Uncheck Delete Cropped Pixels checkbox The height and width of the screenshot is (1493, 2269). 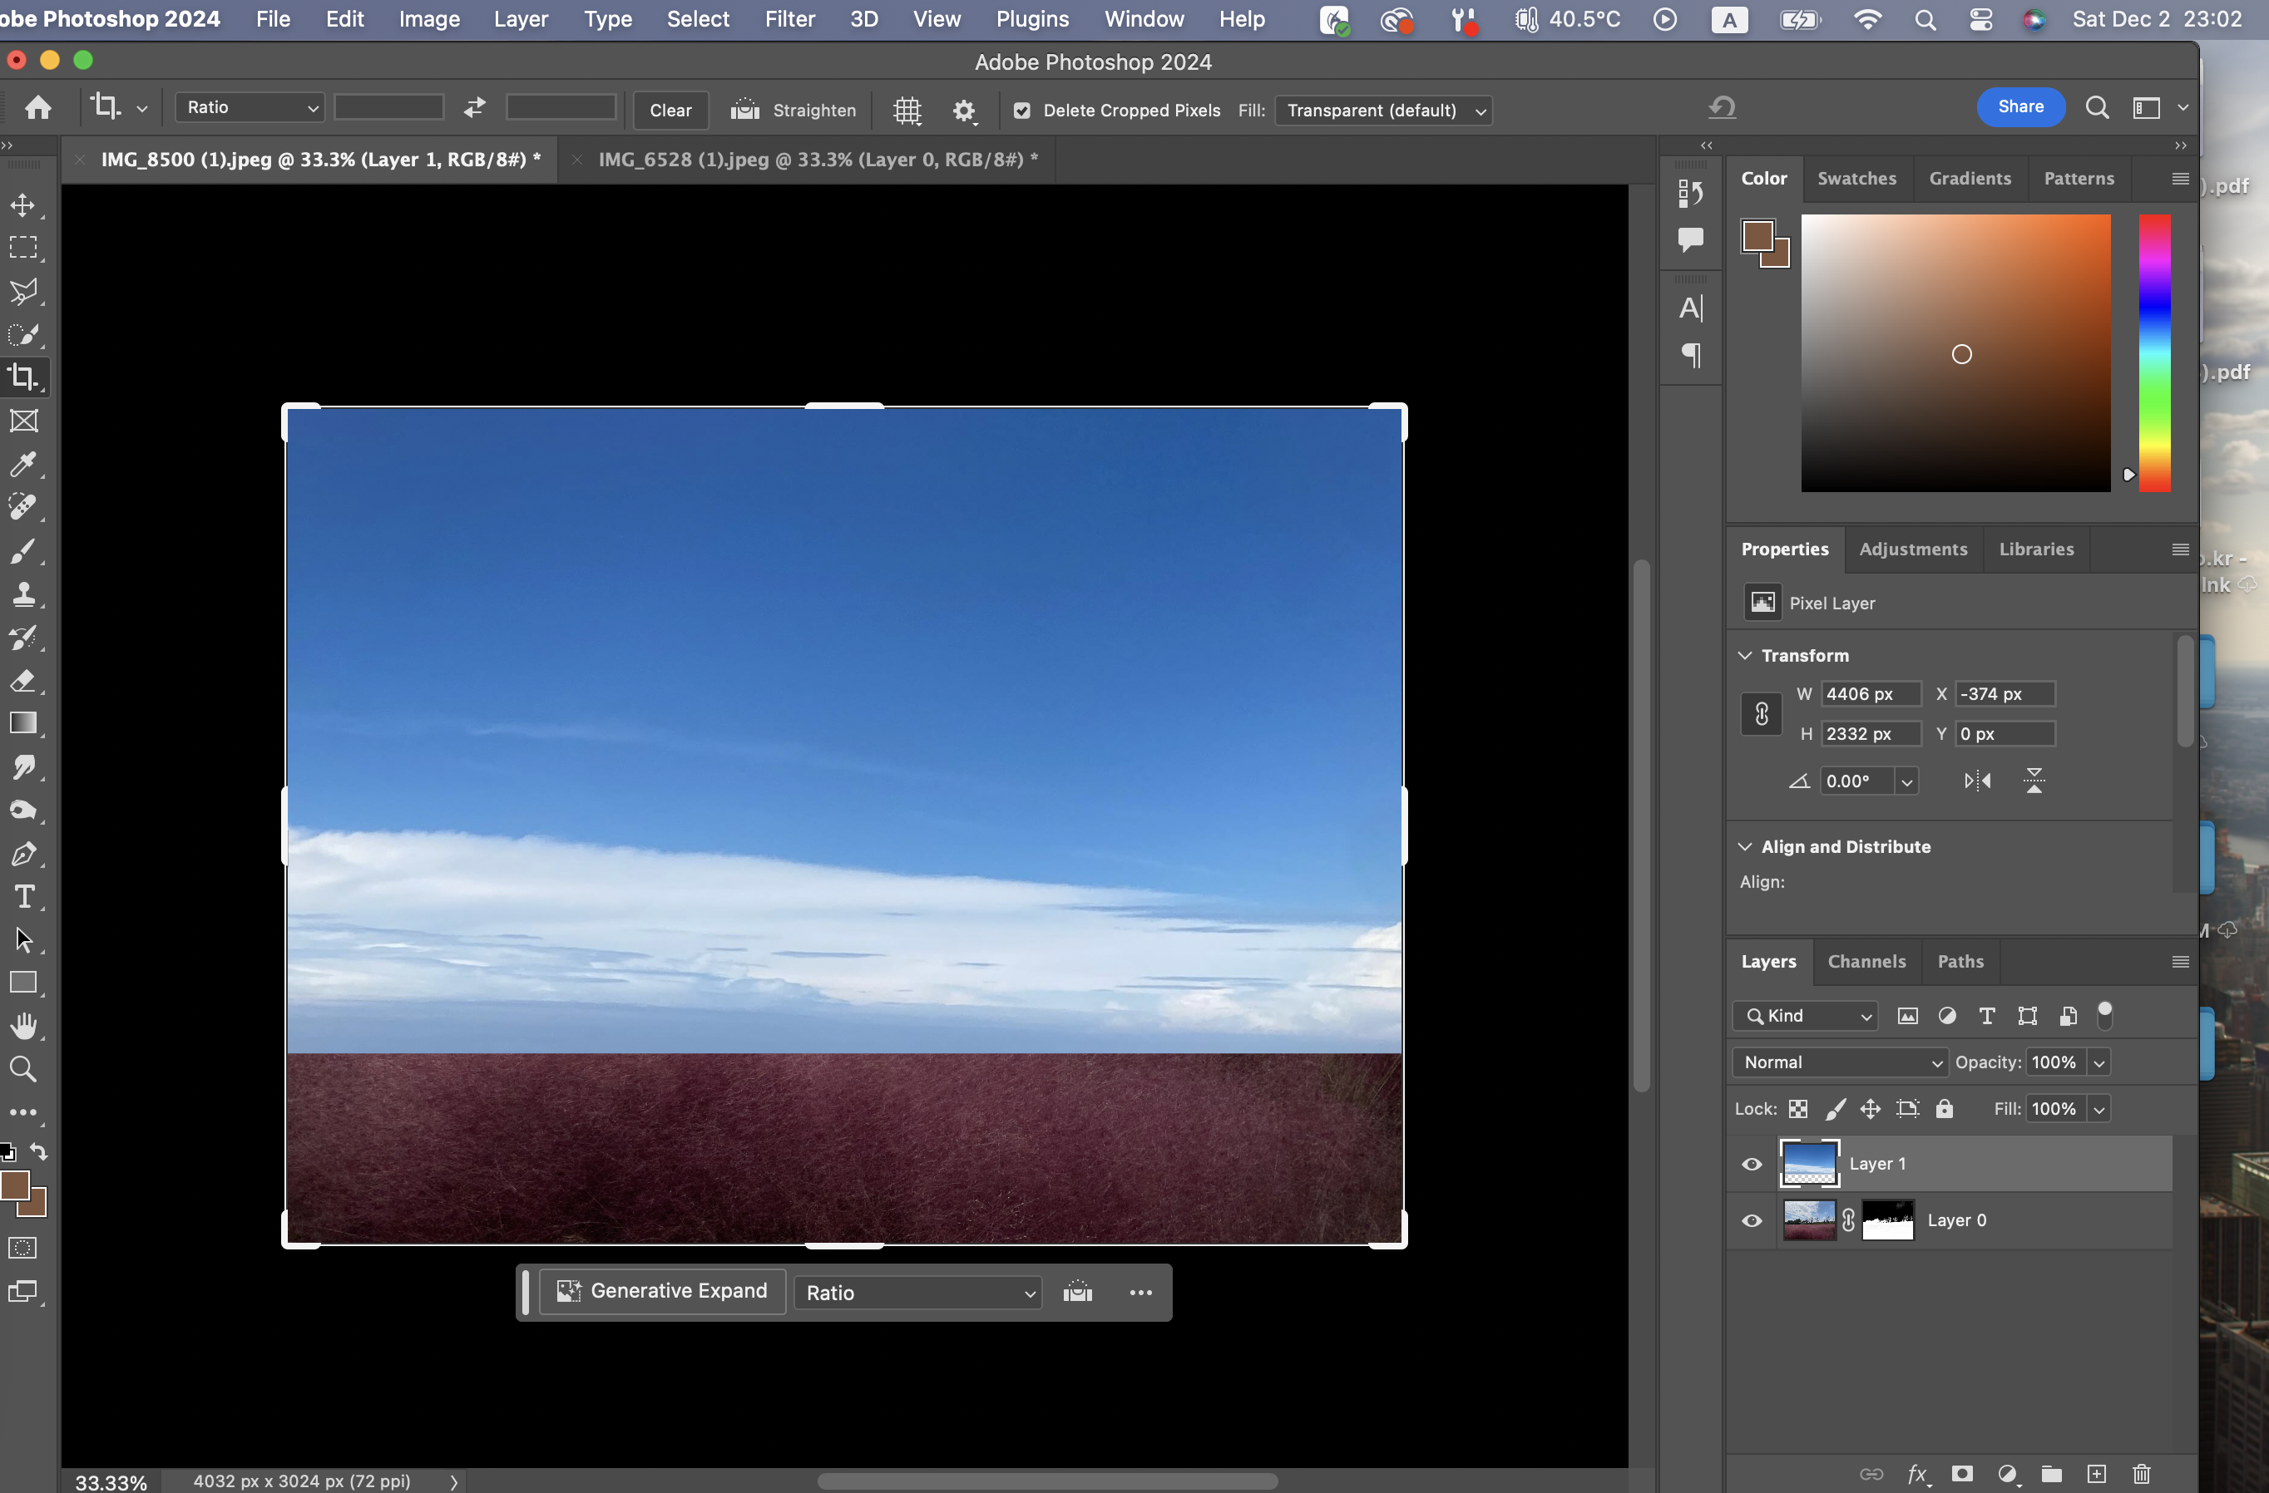point(1022,111)
